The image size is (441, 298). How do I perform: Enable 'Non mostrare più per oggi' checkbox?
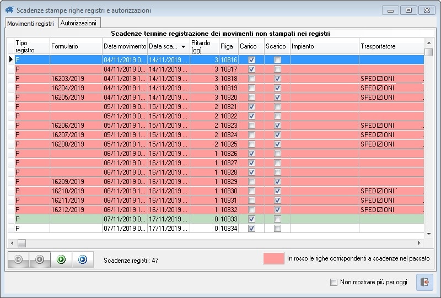tap(334, 282)
